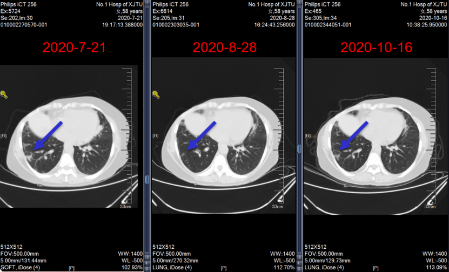The width and height of the screenshot is (449, 272).
Task: Click the WL:-500 window level in right panel
Action: (436, 260)
